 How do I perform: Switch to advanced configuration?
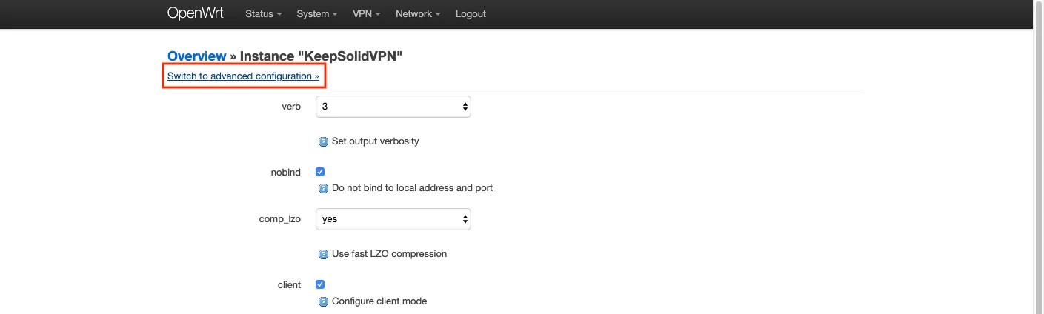click(x=243, y=76)
